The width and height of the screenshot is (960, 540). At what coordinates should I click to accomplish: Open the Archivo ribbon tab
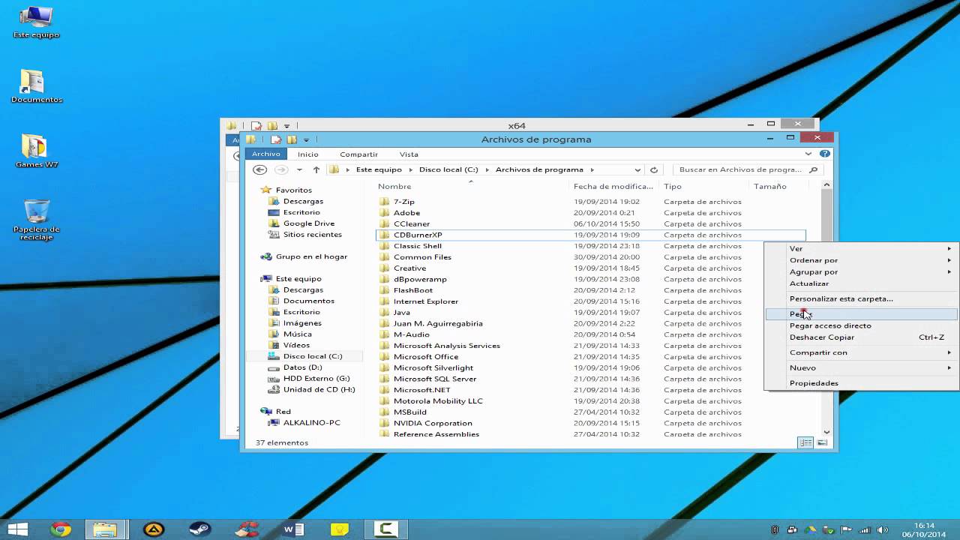coord(266,154)
